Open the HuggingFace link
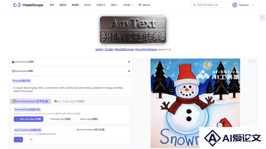The height and width of the screenshot is (149, 266). pos(146,49)
